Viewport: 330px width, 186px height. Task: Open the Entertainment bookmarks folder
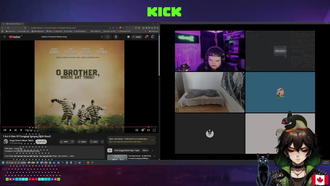[x=11, y=31]
